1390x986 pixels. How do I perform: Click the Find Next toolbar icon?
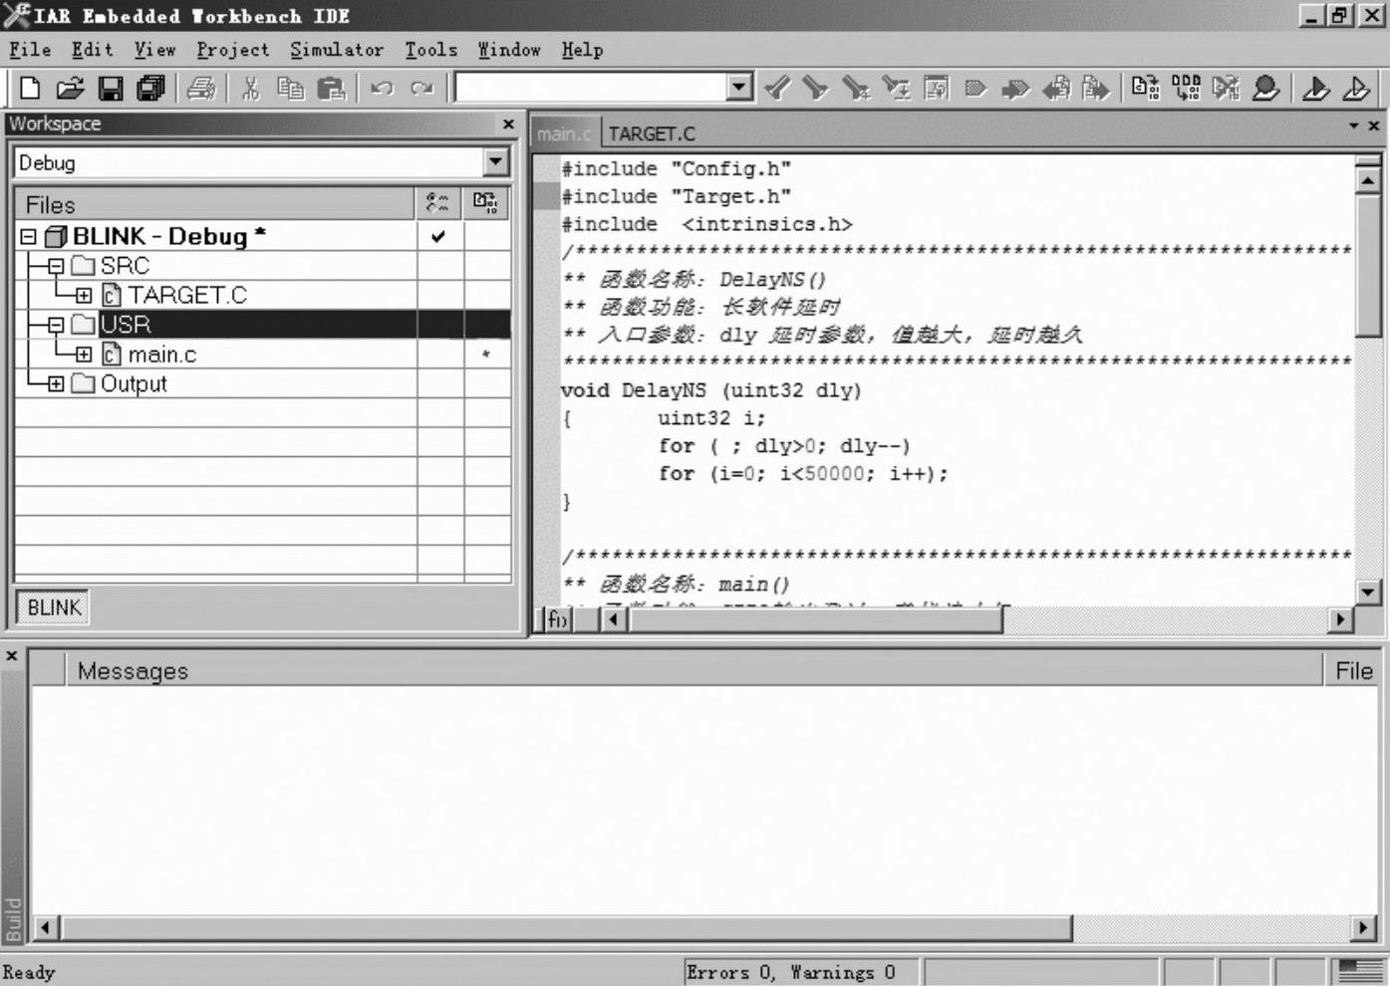tap(816, 89)
